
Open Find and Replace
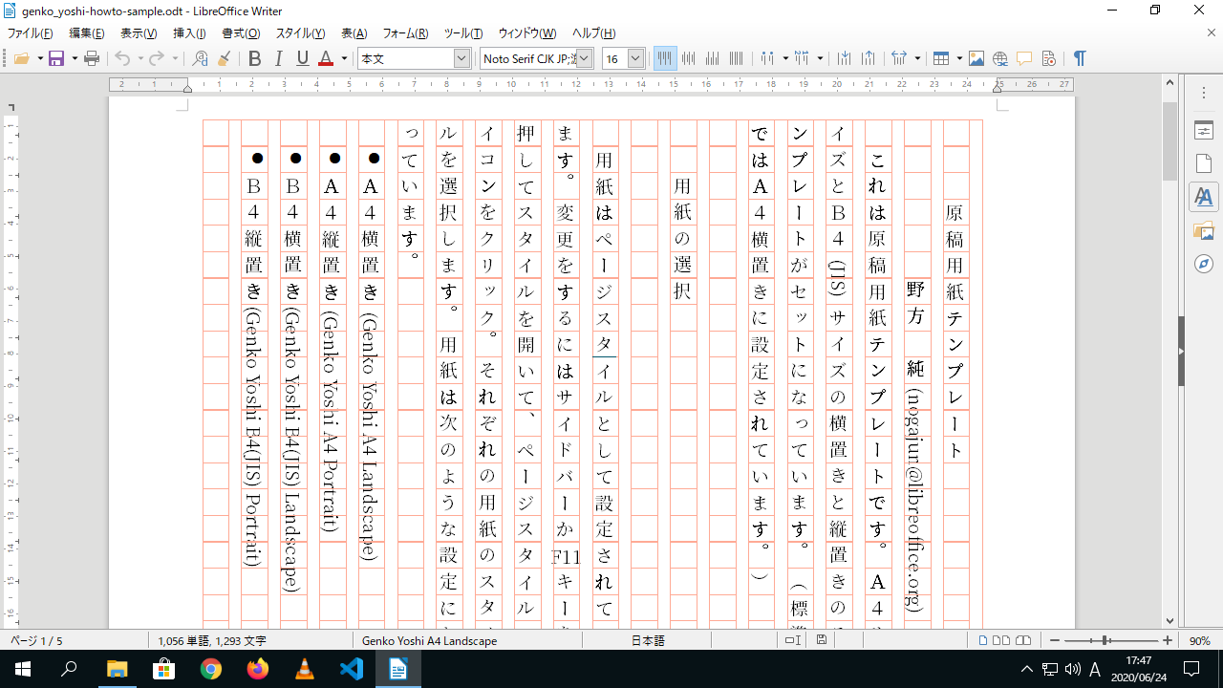[200, 58]
